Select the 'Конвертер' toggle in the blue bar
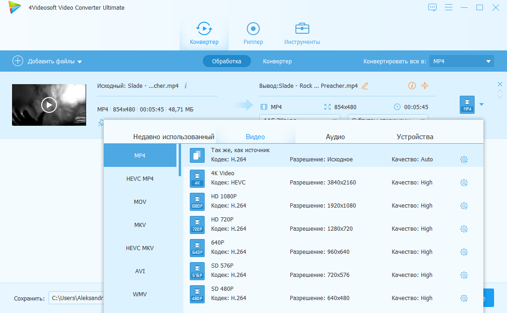This screenshot has width=507, height=313. (x=277, y=61)
